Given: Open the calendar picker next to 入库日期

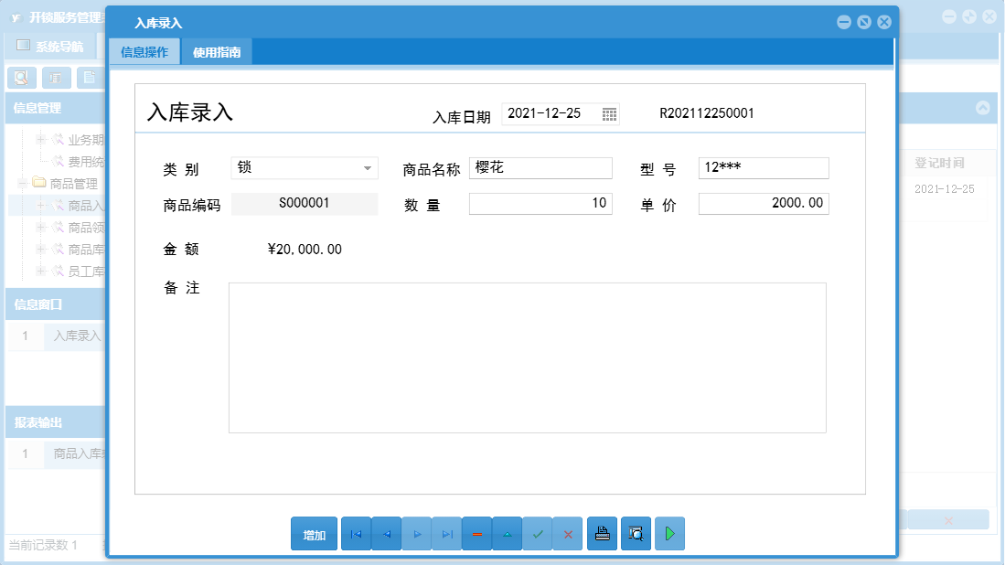Looking at the screenshot, I should [x=608, y=114].
